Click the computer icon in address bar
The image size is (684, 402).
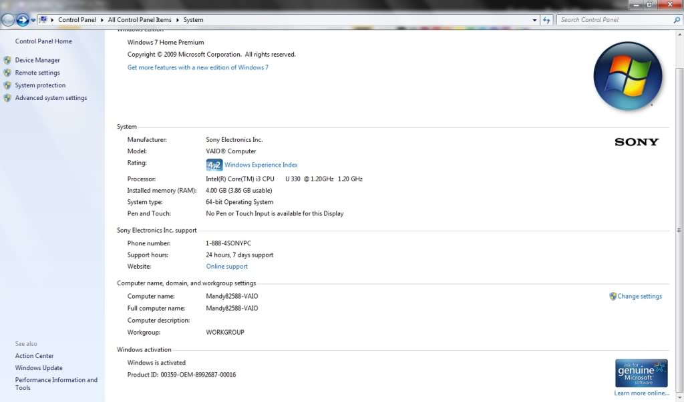point(43,19)
